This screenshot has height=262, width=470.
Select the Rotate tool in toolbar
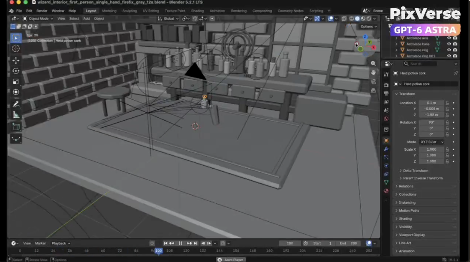(16, 71)
